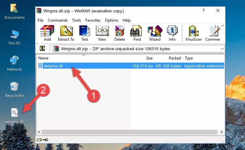The image size is (245, 150).
Task: Select the This PC desktop icon
Action: (14, 37)
